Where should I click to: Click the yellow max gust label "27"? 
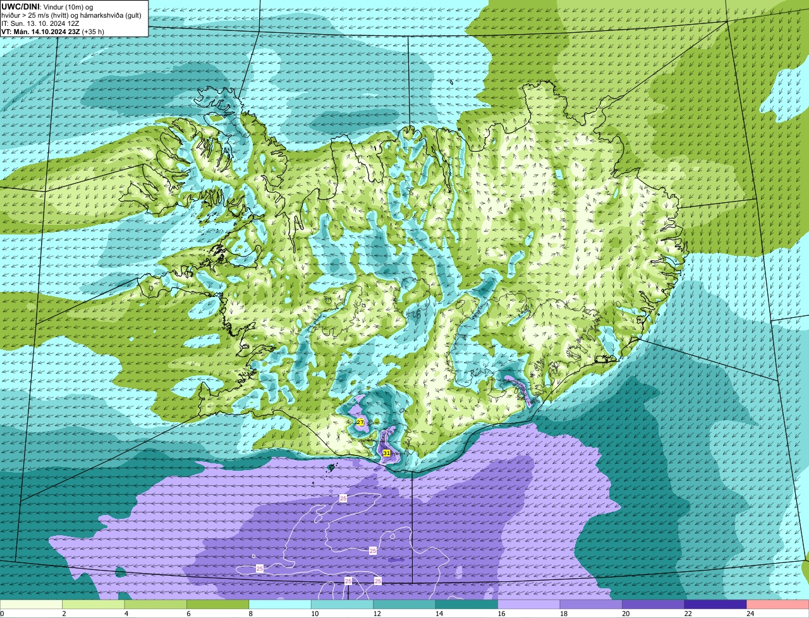(x=360, y=421)
